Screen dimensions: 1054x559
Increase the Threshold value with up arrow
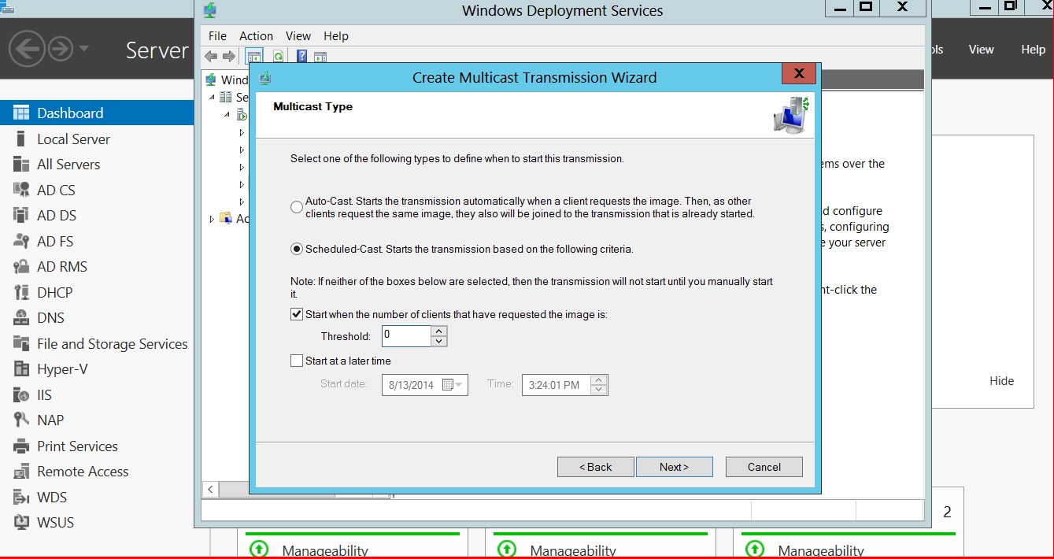439,331
